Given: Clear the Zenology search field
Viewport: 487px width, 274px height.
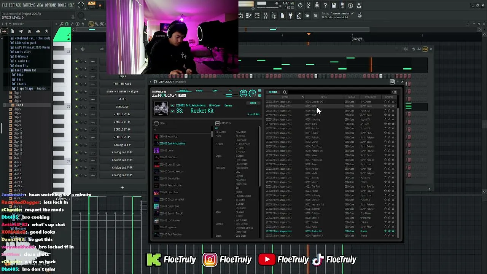Looking at the screenshot, I should [x=395, y=92].
